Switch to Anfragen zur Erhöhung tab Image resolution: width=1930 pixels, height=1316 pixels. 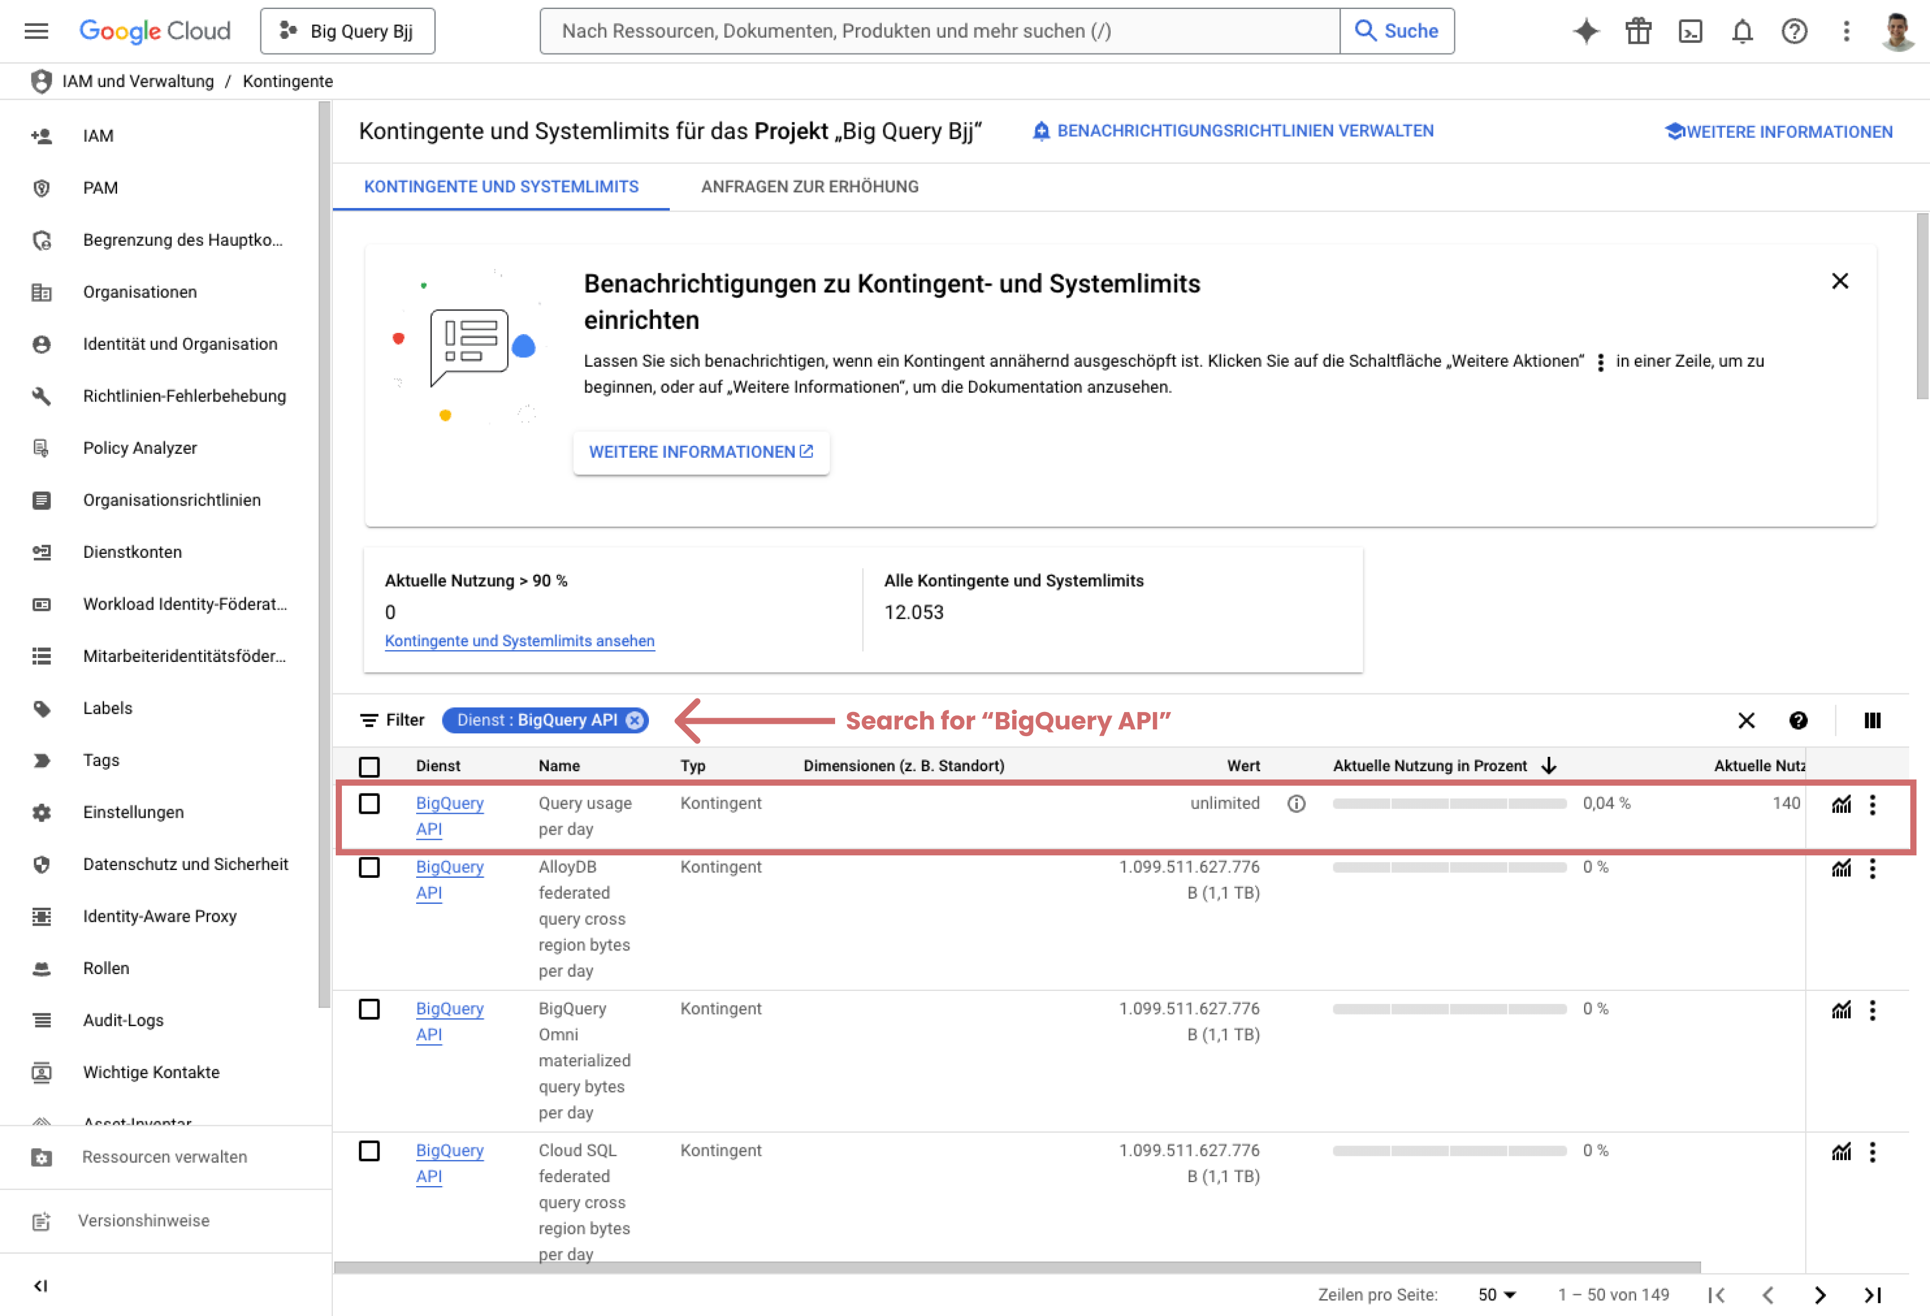[x=810, y=187]
